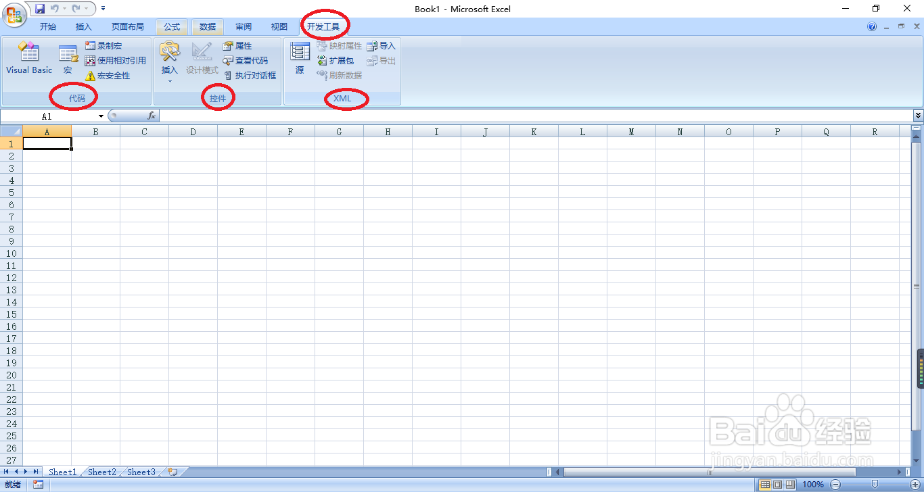Switch to the 公式 tab
This screenshot has height=492, width=924.
pyautogui.click(x=172, y=27)
